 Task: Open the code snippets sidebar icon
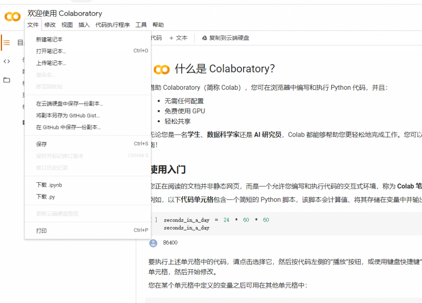tap(7, 61)
